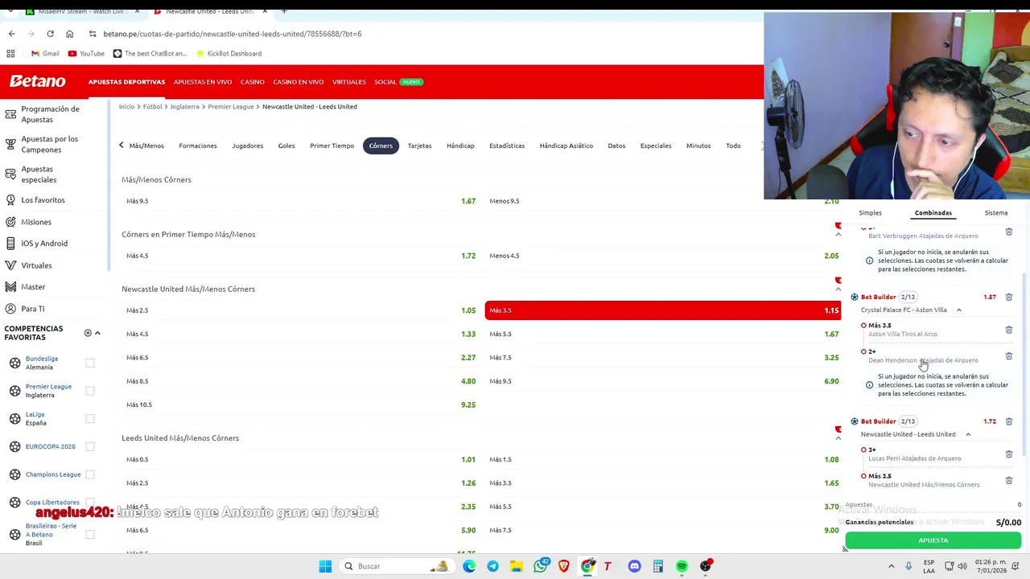This screenshot has width=1030, height=579.
Task: Open Discord from the taskbar
Action: click(634, 566)
